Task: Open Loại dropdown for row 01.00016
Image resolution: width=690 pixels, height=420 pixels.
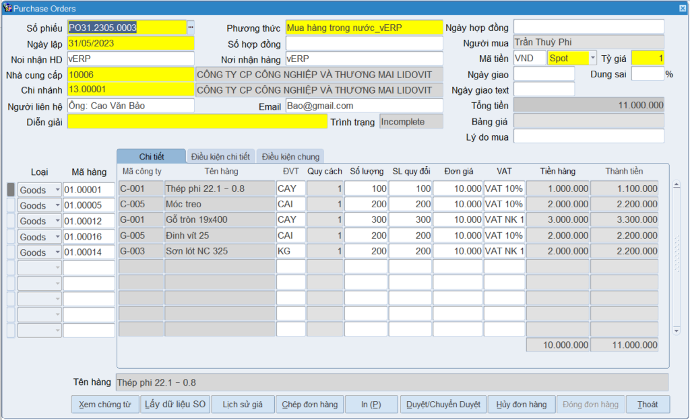Action: pos(57,237)
